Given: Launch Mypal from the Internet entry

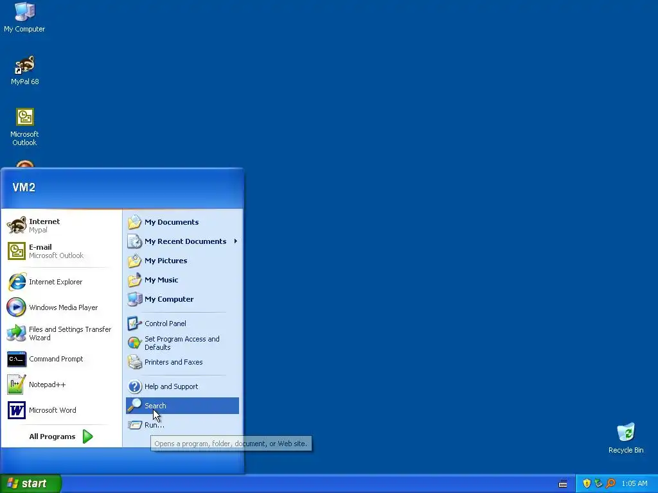Looking at the screenshot, I should pos(61,225).
